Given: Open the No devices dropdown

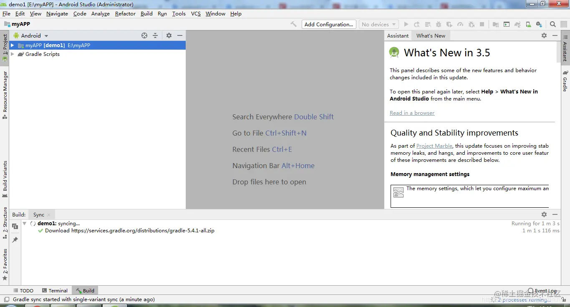Looking at the screenshot, I should tap(379, 24).
